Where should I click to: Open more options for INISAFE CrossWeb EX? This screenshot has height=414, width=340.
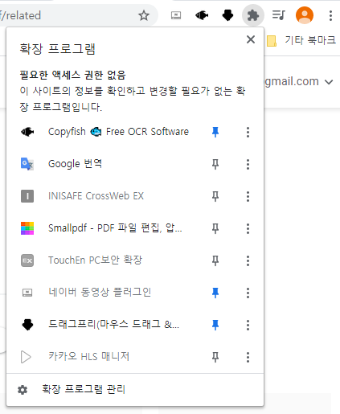pos(248,196)
